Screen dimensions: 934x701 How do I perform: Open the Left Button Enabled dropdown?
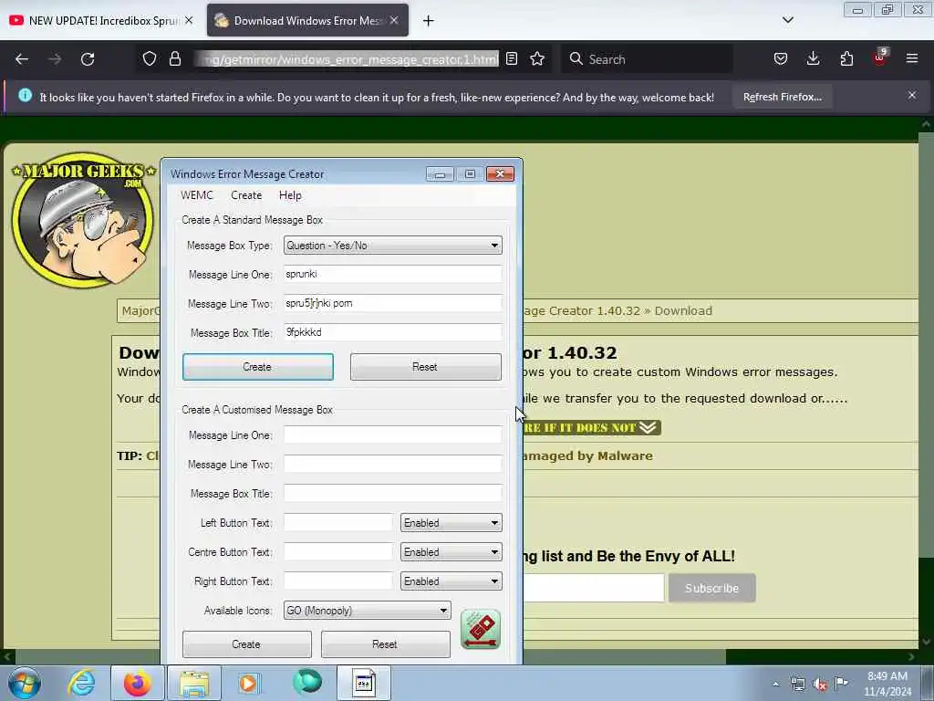pos(451,523)
